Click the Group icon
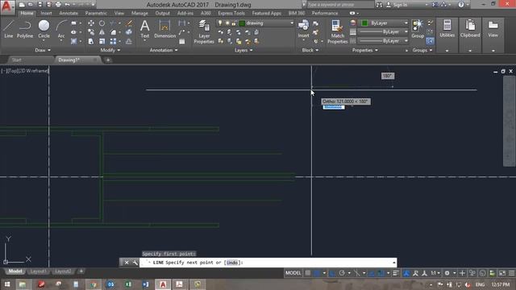 tap(418, 29)
